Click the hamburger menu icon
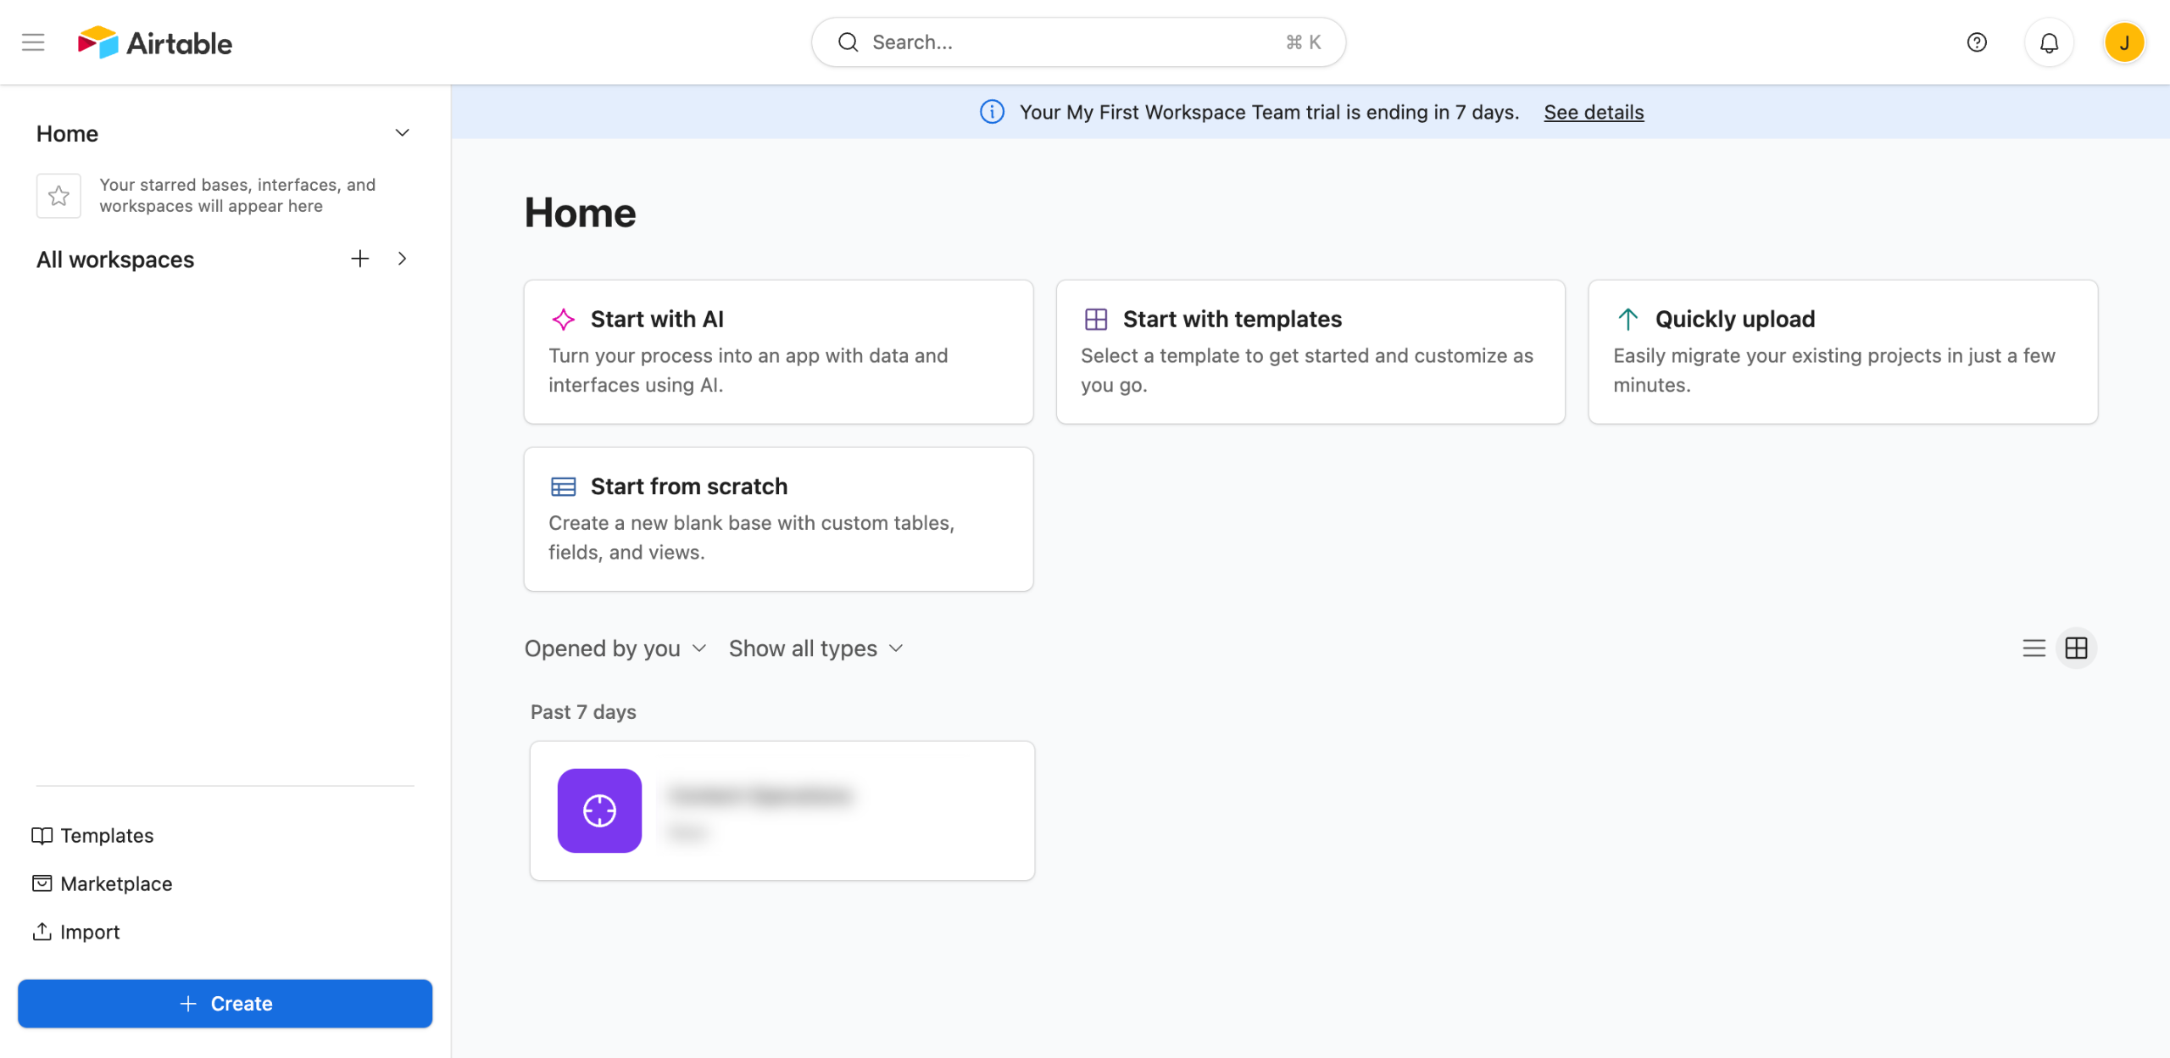The height and width of the screenshot is (1058, 2170). [33, 42]
